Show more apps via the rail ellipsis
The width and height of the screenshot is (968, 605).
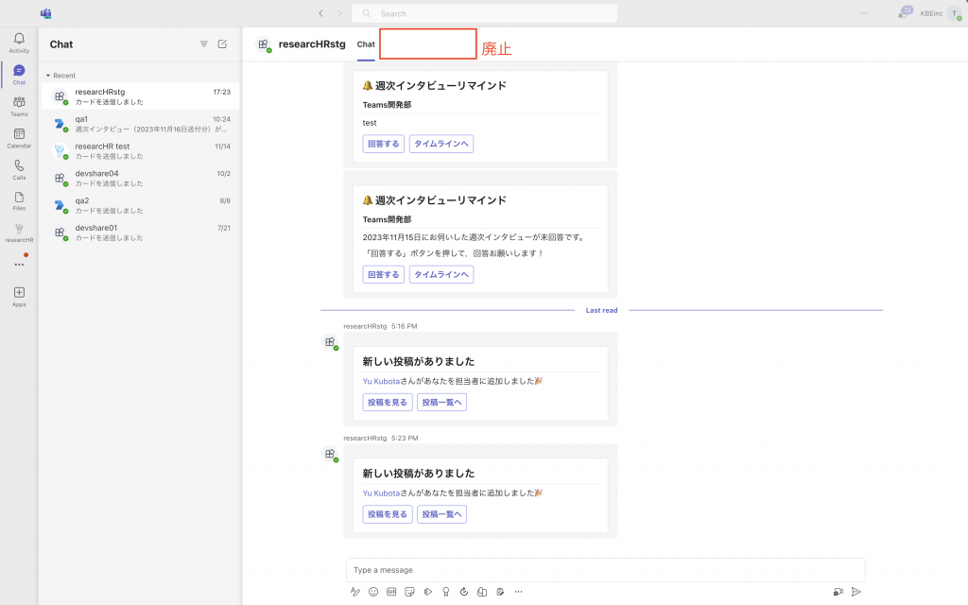[19, 265]
